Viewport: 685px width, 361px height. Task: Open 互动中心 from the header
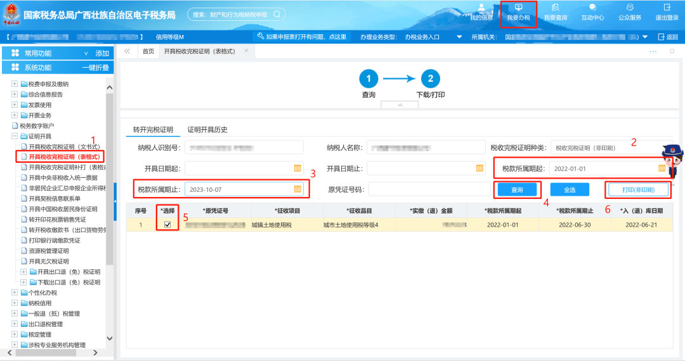click(x=592, y=12)
